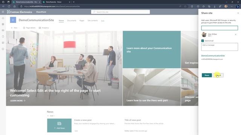Screen dimensions: 241x135
Task: Close the DemoTeamsite browser tab
Action: pos(70,2)
